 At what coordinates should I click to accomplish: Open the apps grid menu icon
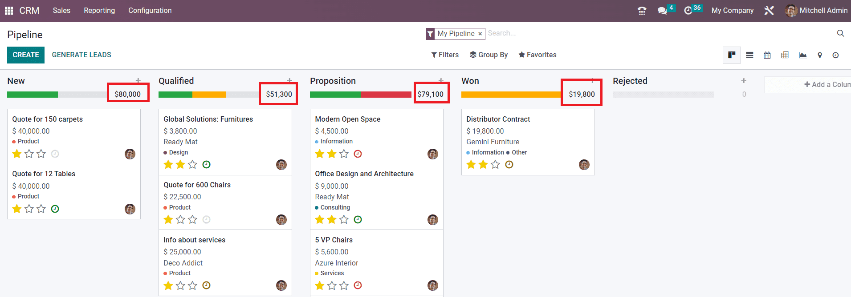pyautogui.click(x=9, y=11)
